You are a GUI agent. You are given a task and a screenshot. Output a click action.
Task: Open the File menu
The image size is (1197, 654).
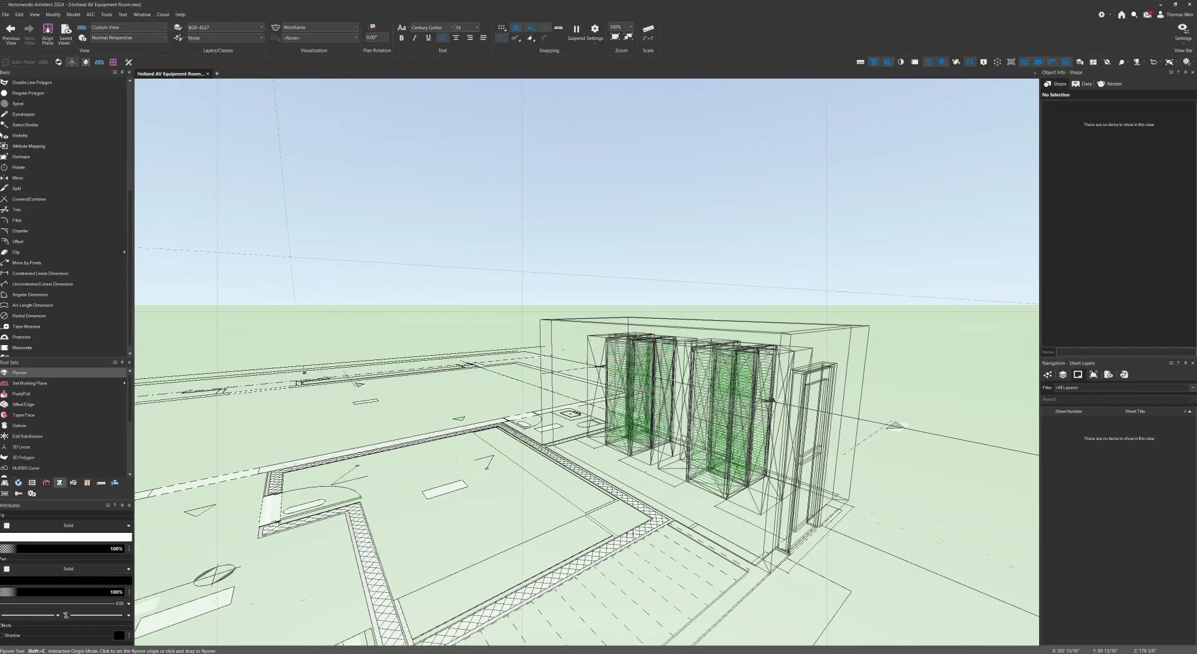pyautogui.click(x=5, y=14)
